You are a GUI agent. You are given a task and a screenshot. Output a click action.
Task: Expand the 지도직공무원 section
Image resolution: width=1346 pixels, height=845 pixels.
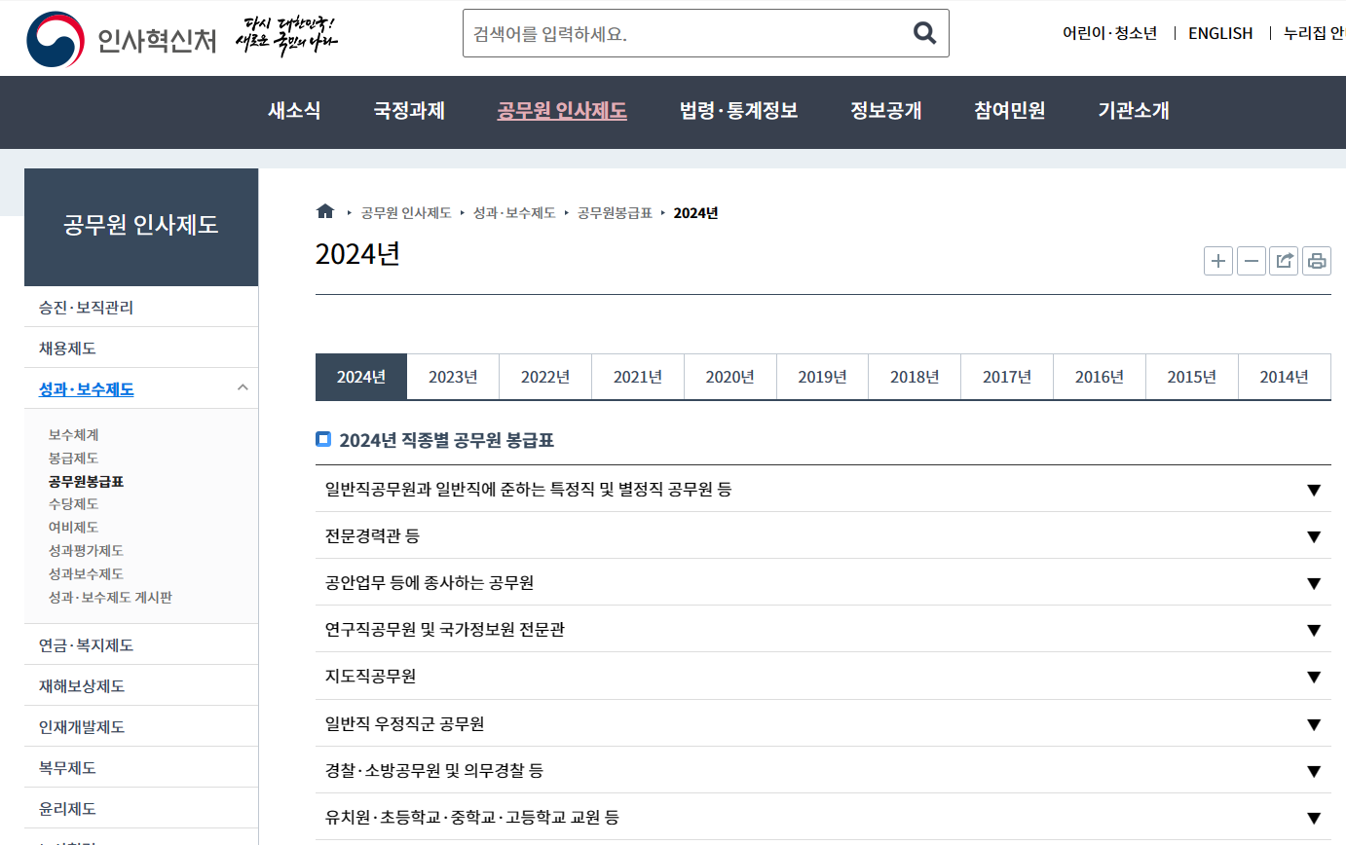(1314, 677)
